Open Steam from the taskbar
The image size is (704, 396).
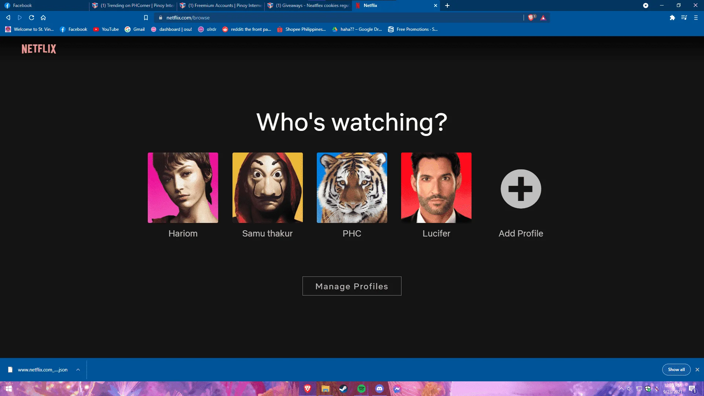point(344,389)
